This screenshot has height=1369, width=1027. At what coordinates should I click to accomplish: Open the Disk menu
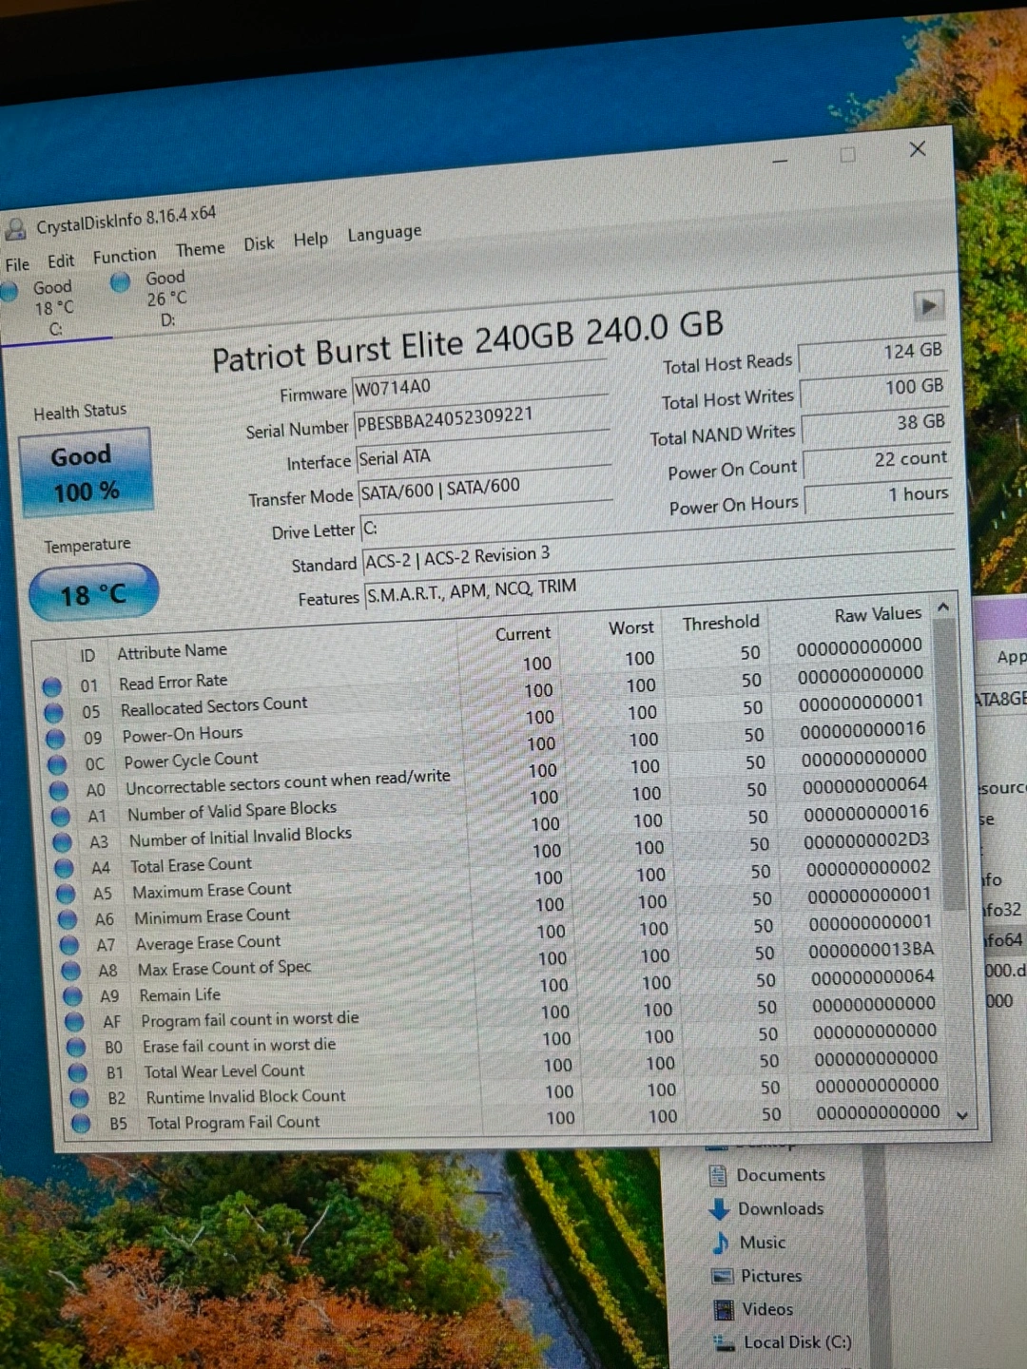(x=259, y=244)
